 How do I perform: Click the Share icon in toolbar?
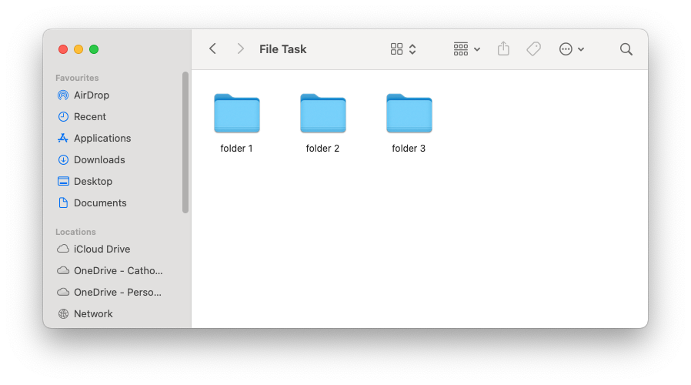503,49
